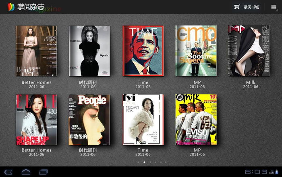Open the People magazine cover

[x=89, y=120]
